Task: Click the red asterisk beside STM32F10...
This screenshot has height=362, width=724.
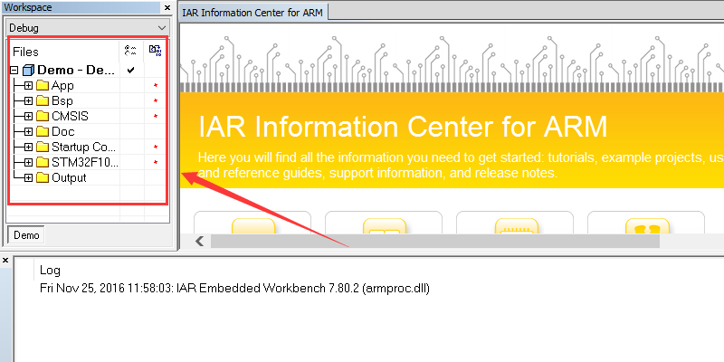Action: coord(156,163)
